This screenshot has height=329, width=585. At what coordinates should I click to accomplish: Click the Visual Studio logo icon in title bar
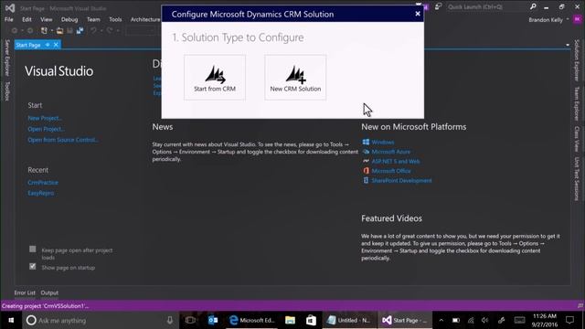10,8
